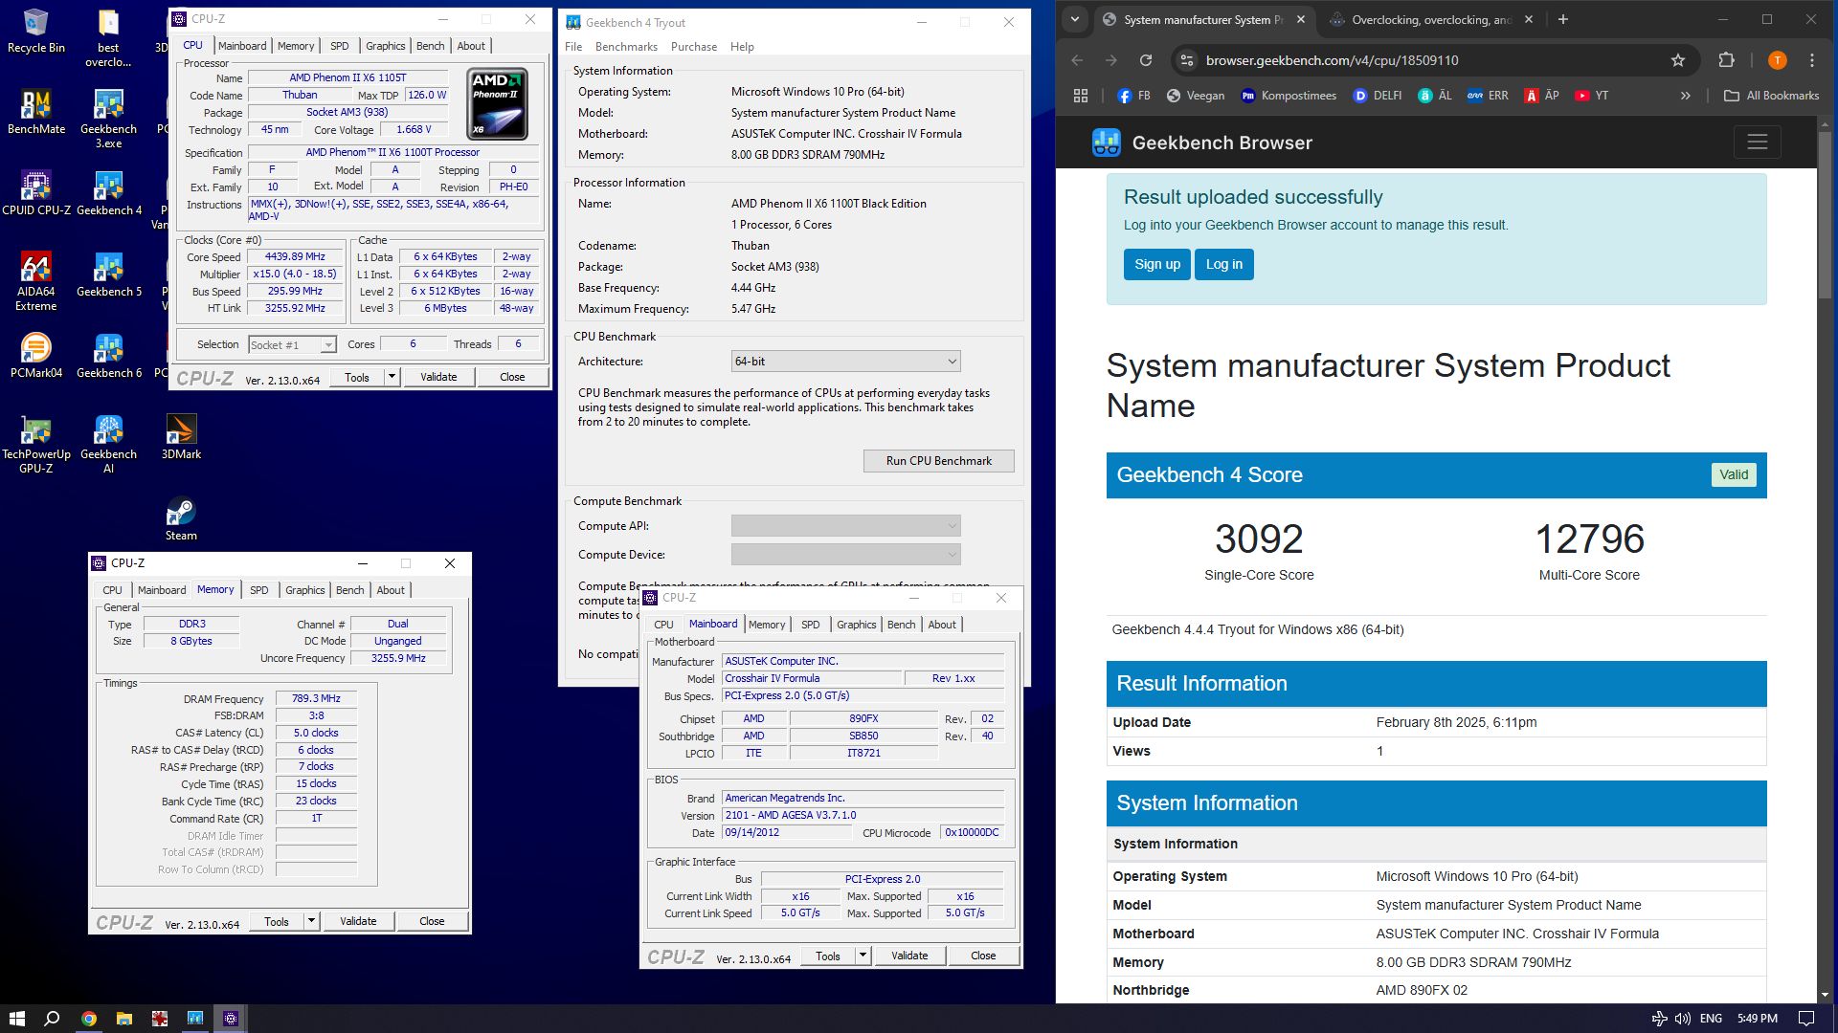Viewport: 1838px width, 1033px height.
Task: Click Run CPU Benchmark button
Action: [x=938, y=461]
